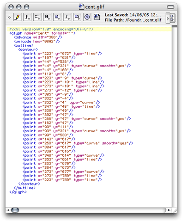
Task: Click the point x="44" y="321" curve line
Action: 77,66
